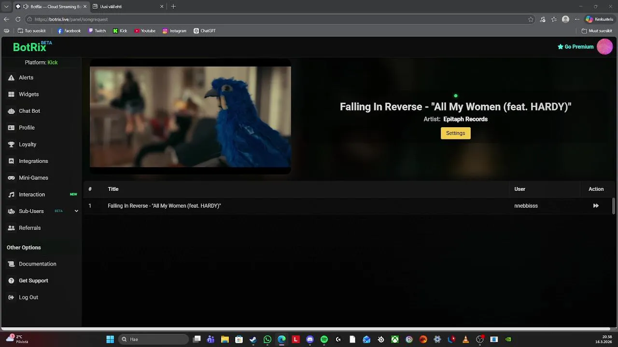The height and width of the screenshot is (347, 618).
Task: Open Youtube bookmark
Action: coord(145,31)
